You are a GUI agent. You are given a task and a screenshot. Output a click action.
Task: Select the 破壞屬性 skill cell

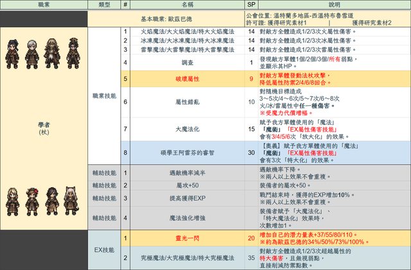click(186, 80)
